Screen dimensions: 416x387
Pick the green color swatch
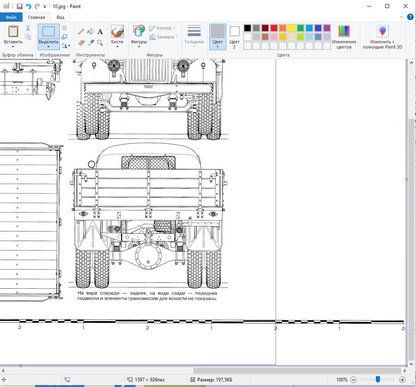300,28
